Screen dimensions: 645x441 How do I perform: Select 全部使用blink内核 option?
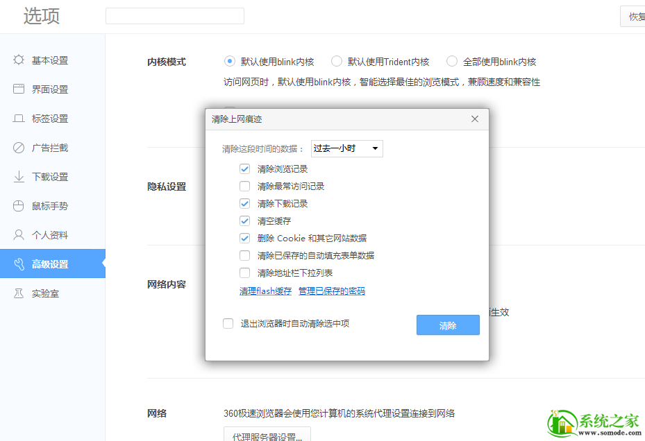click(452, 61)
